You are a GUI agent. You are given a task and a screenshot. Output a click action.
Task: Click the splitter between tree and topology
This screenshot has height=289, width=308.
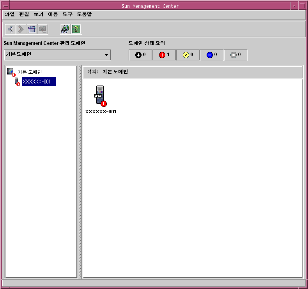[80, 172]
